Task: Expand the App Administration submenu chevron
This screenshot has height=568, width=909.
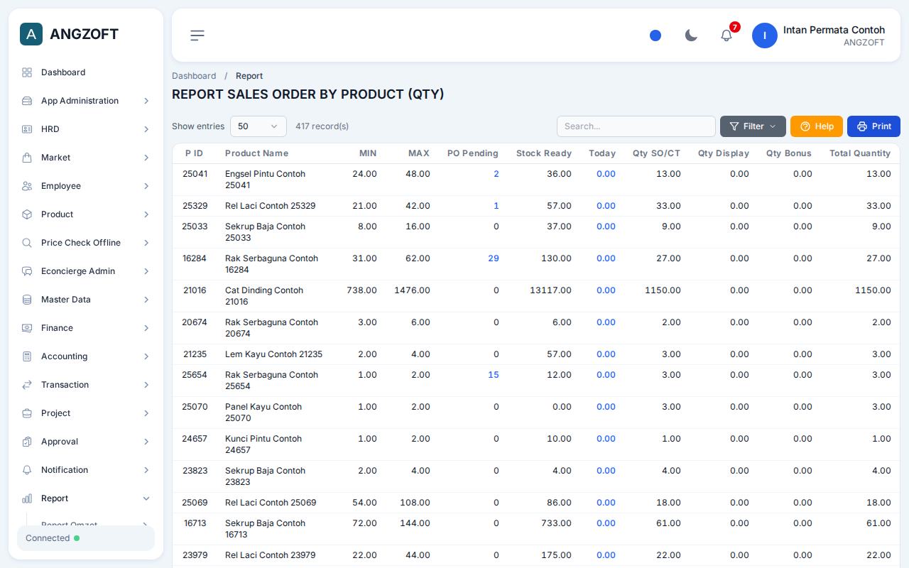Action: point(146,101)
